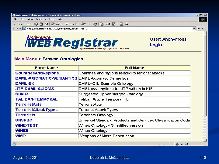Expand the Address bar dropdown arrow
Viewport: 219px width, 164px height.
(194, 29)
